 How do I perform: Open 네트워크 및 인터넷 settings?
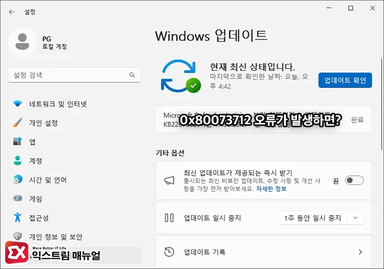[58, 104]
